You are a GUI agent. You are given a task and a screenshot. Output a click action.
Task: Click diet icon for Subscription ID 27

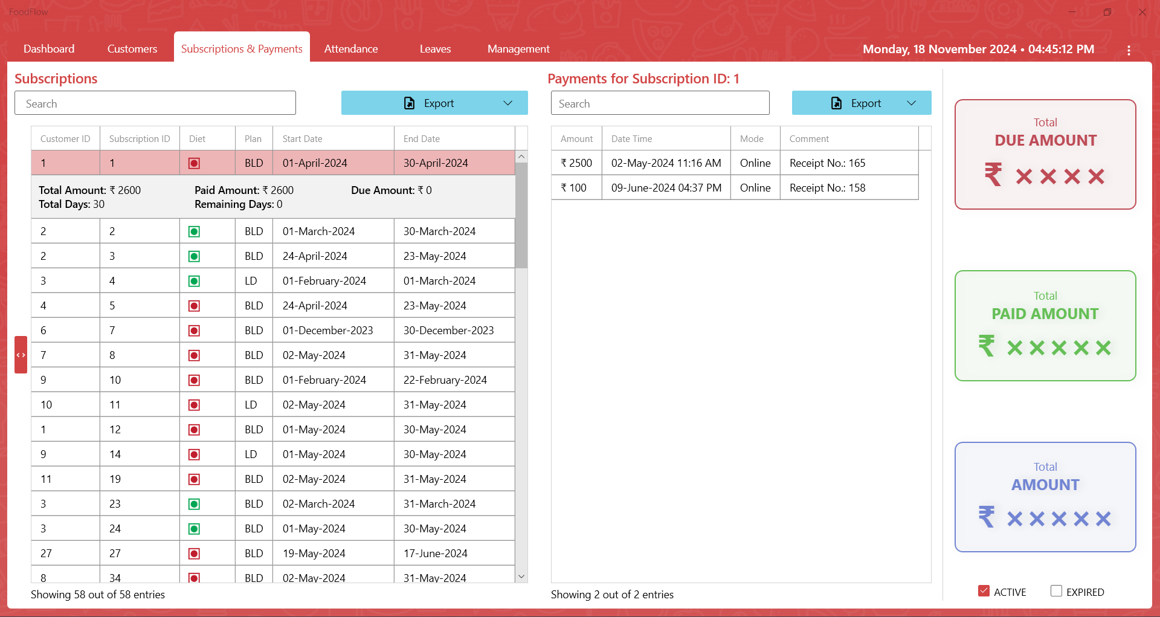coord(194,554)
